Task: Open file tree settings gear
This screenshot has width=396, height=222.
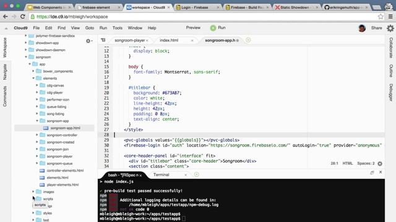Action: 88,41
